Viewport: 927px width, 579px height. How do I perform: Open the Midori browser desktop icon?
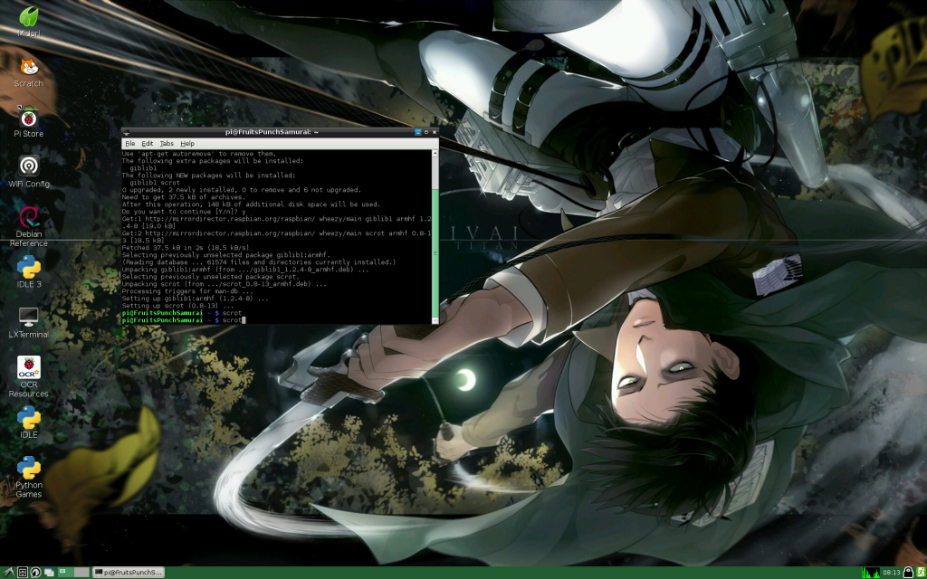coord(28,22)
